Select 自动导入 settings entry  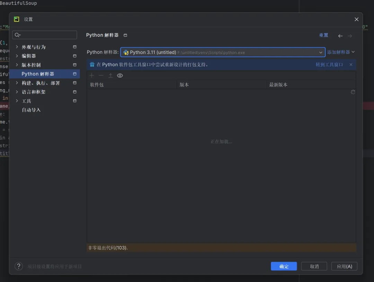[31, 110]
